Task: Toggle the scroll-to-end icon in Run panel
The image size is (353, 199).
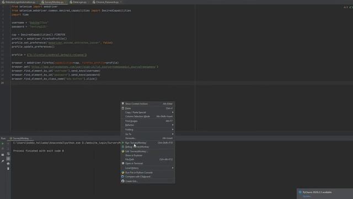Action: 8,159
